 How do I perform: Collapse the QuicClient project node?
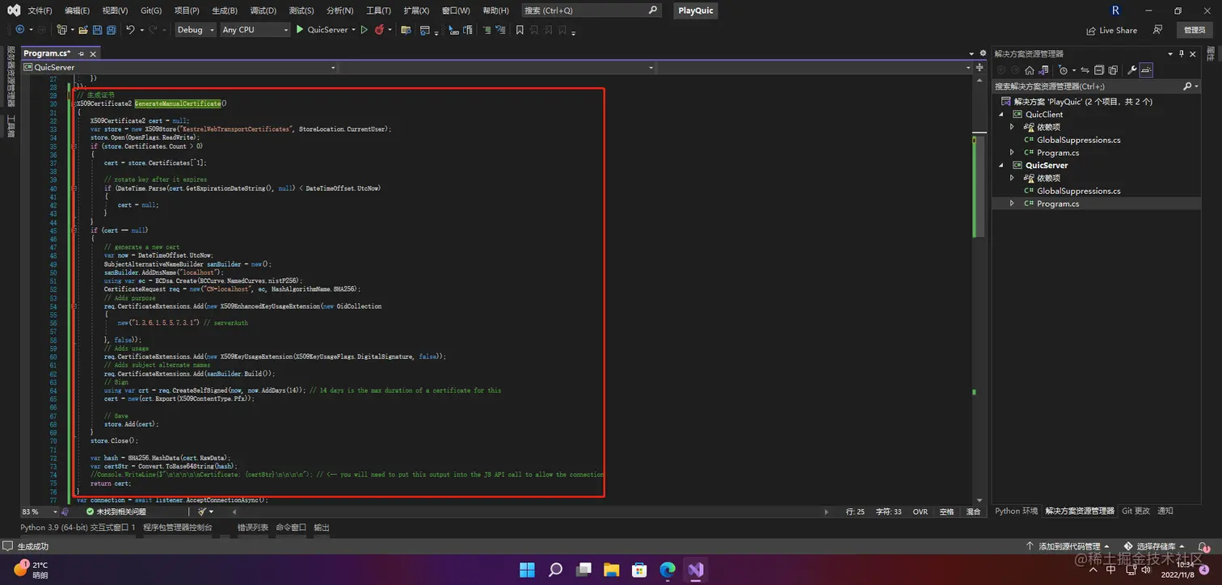point(1002,115)
